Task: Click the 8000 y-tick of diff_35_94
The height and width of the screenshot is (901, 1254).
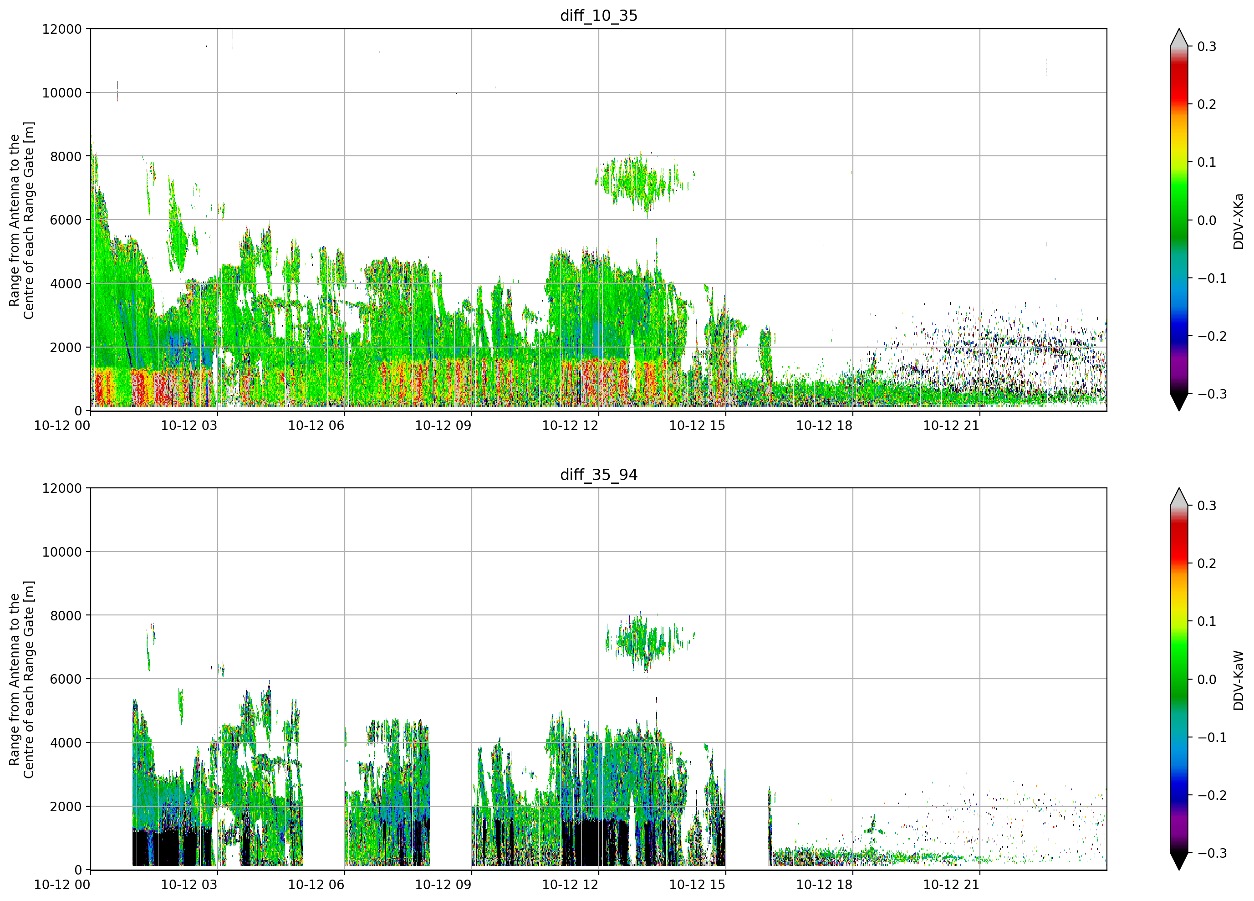Action: [66, 615]
